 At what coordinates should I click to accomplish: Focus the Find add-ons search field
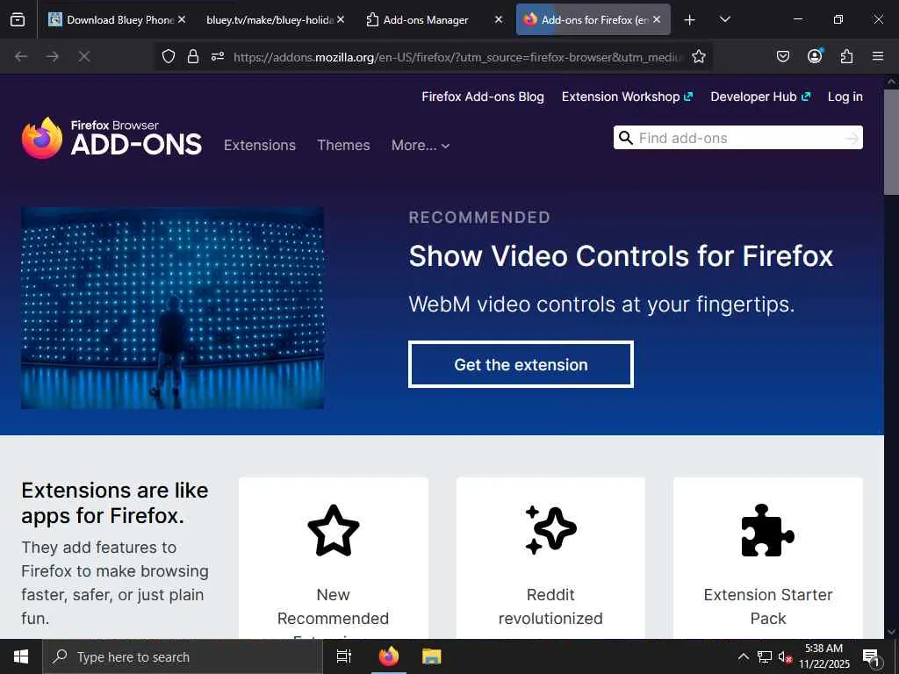tap(737, 138)
